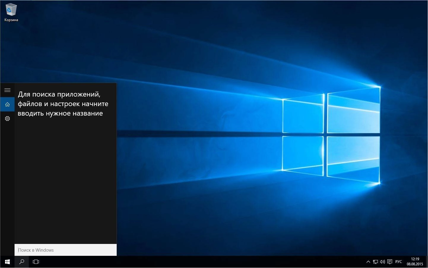Screen dimensions: 428x268
Task: Open the Action Center notifications icon
Action: coord(390,262)
